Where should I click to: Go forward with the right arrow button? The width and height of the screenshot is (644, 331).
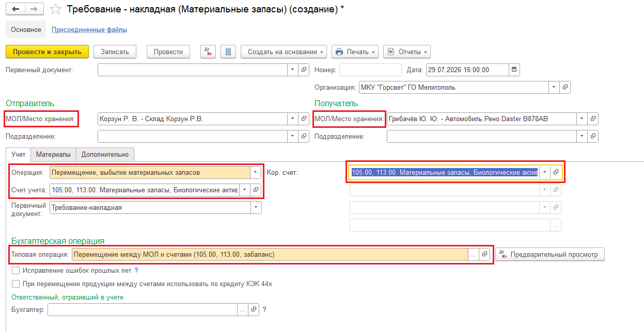pos(34,10)
